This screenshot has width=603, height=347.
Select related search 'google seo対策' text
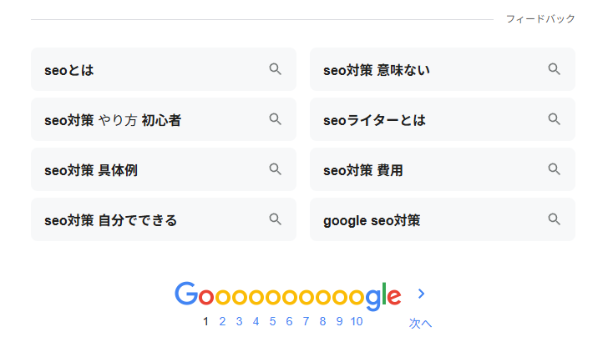(x=372, y=220)
